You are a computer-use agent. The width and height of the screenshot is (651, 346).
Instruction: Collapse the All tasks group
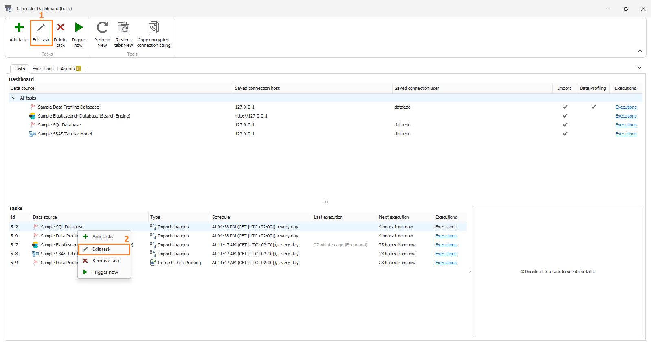point(14,98)
